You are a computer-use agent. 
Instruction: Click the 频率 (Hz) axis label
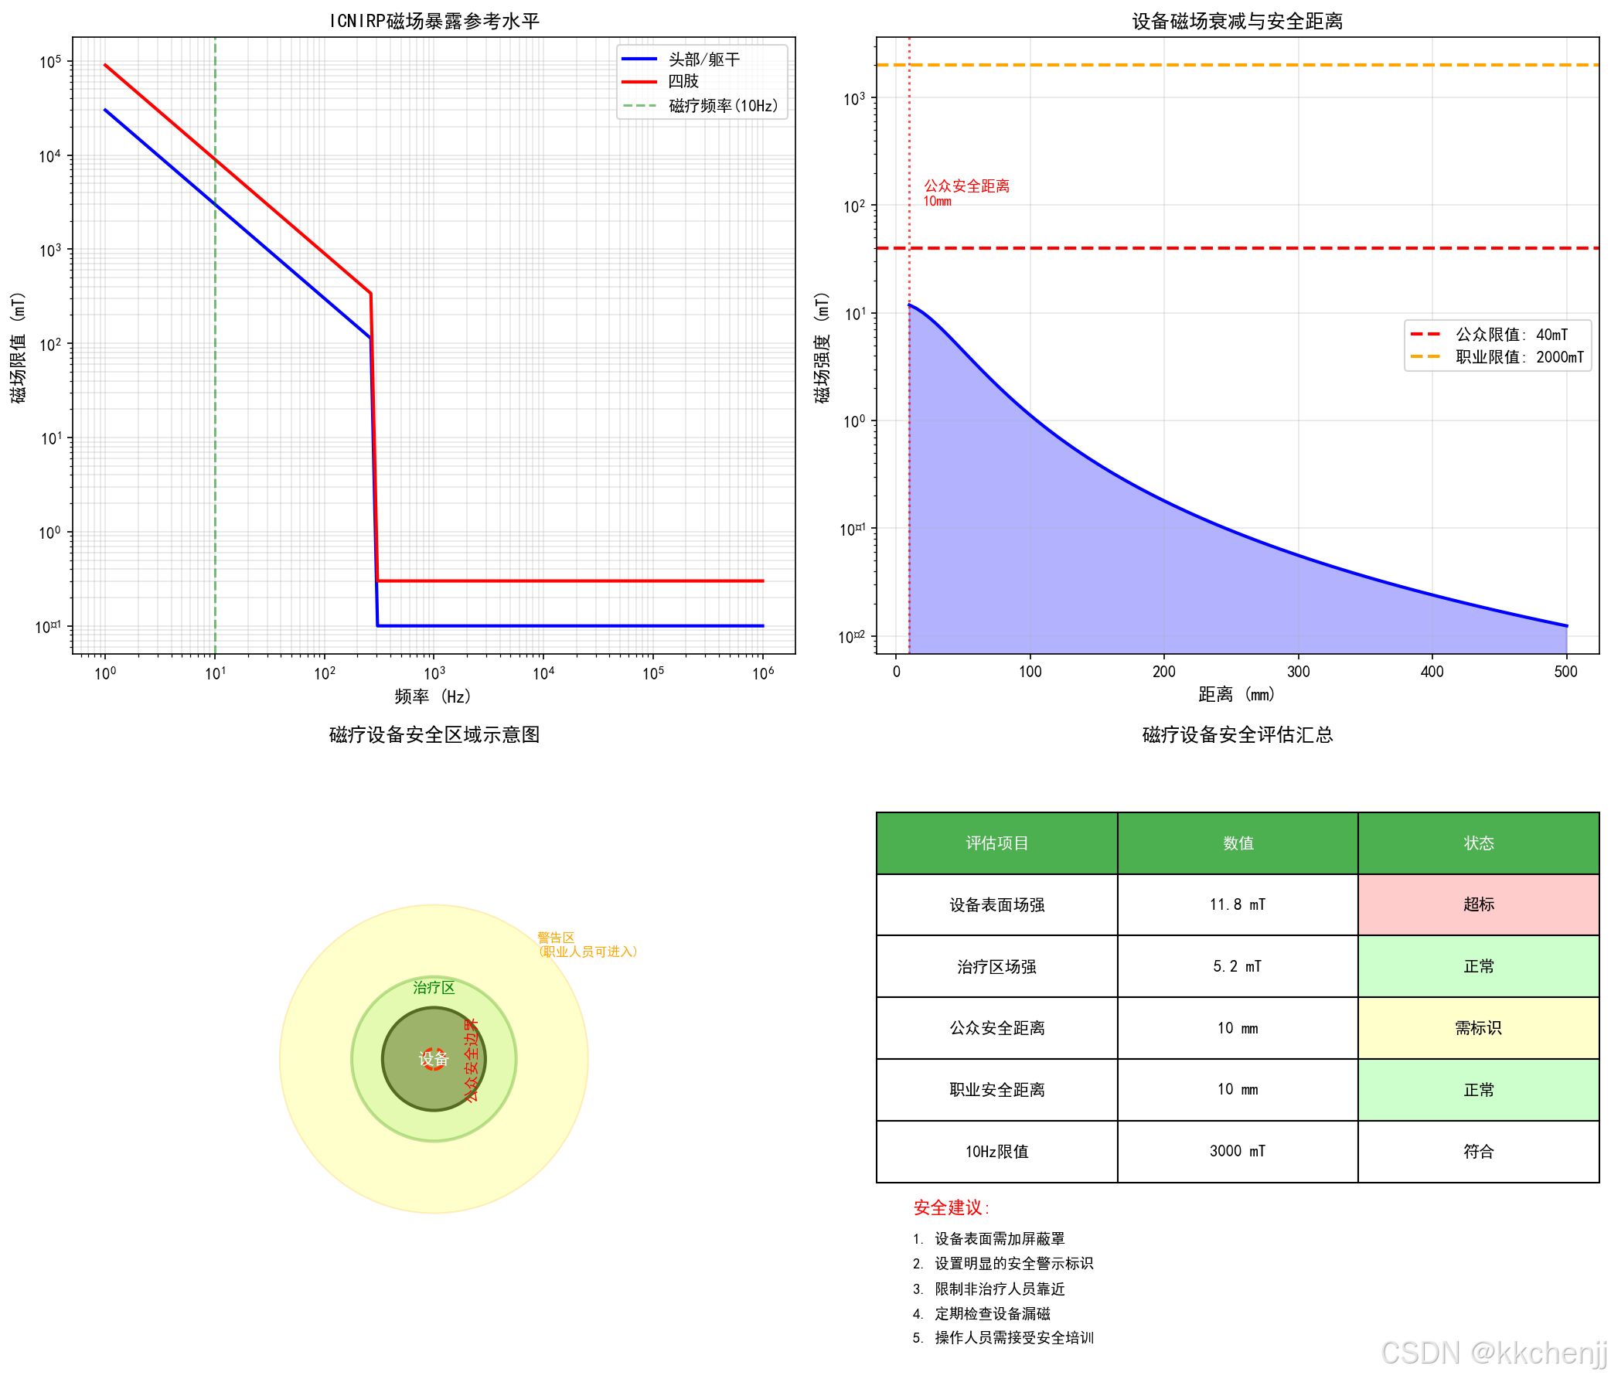tap(434, 696)
